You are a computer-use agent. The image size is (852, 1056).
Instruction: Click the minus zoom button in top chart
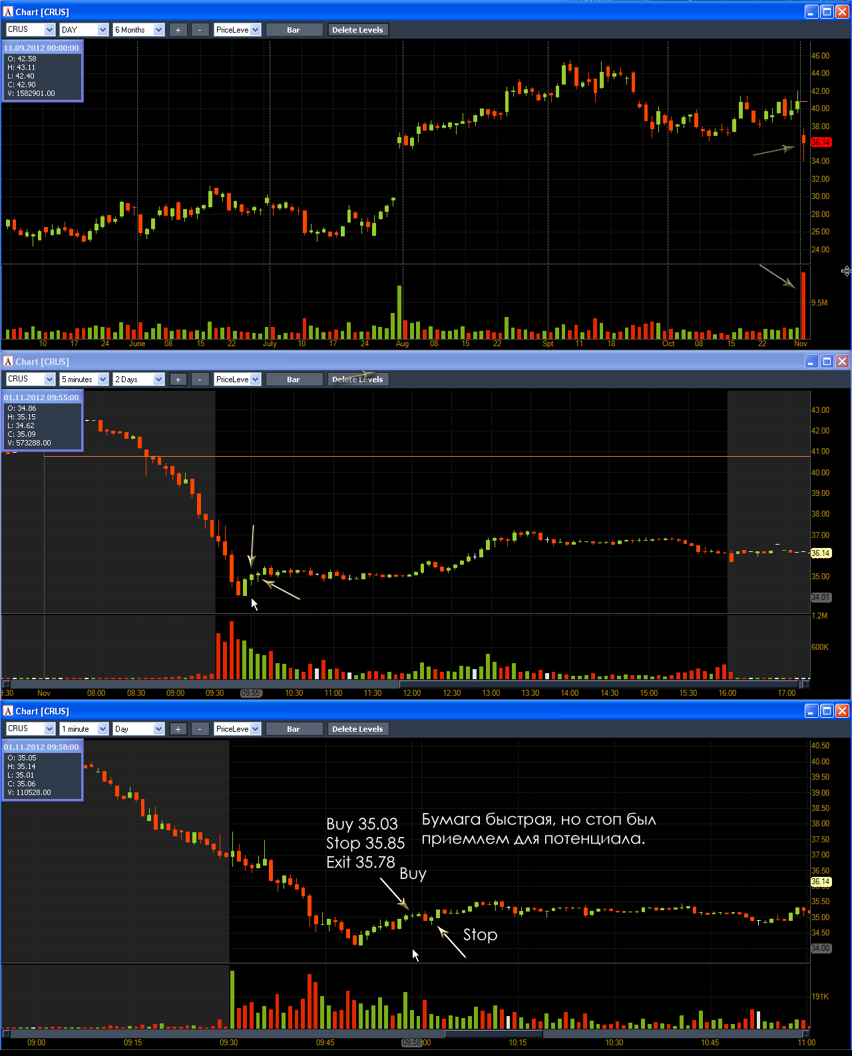click(x=200, y=30)
